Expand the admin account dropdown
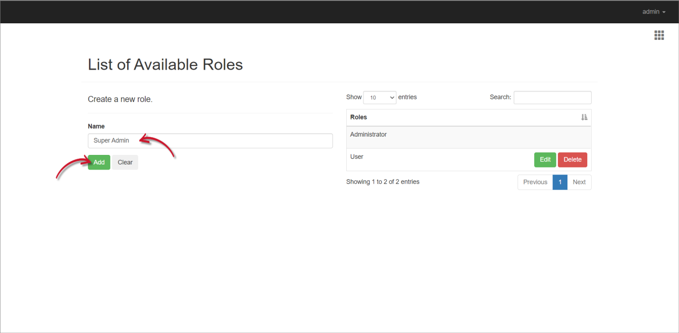This screenshot has height=333, width=679. click(653, 11)
